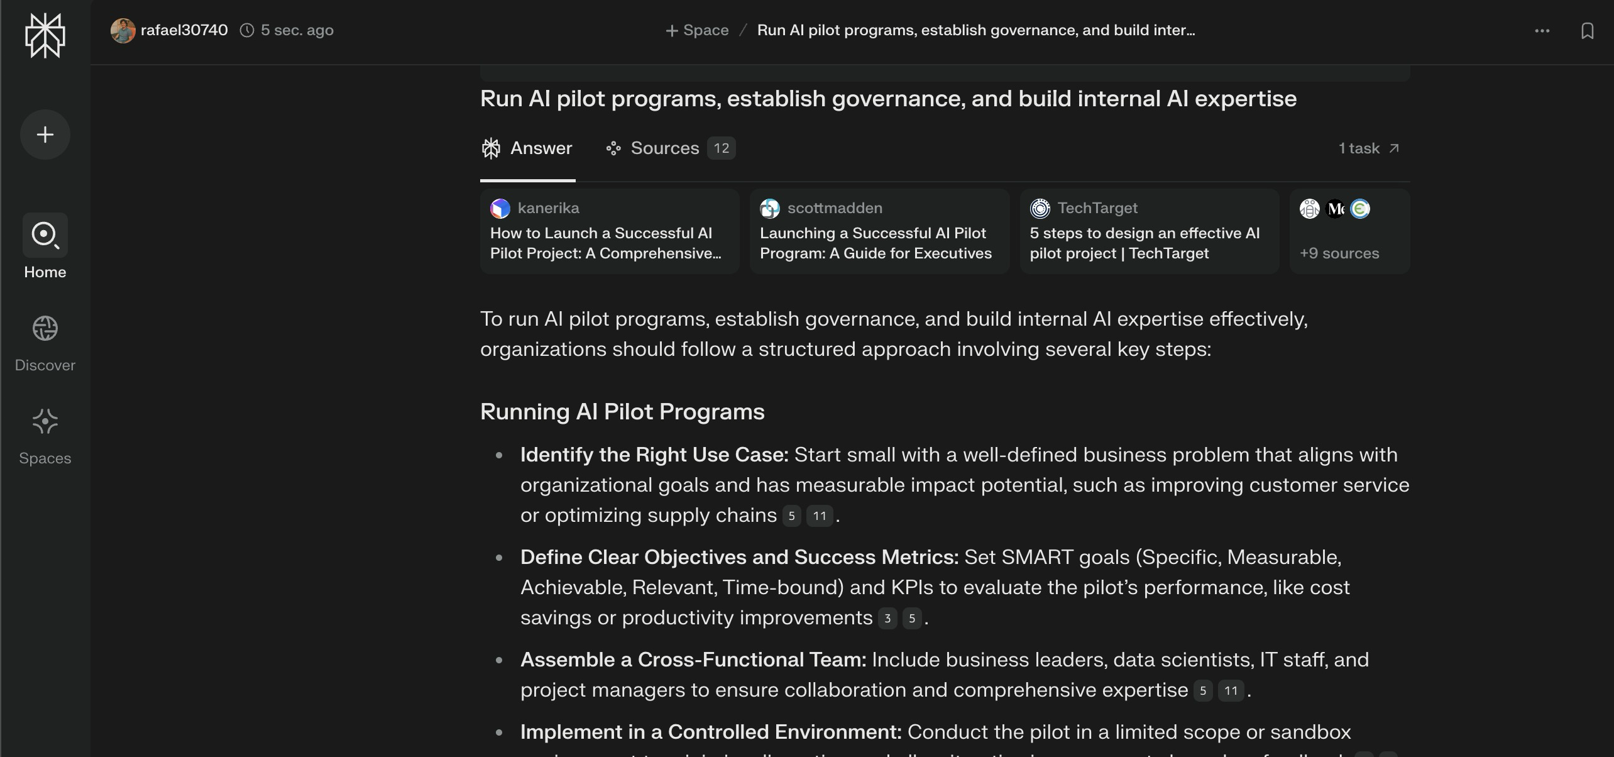
Task: Click the thread title in breadcrumb
Action: tap(975, 30)
